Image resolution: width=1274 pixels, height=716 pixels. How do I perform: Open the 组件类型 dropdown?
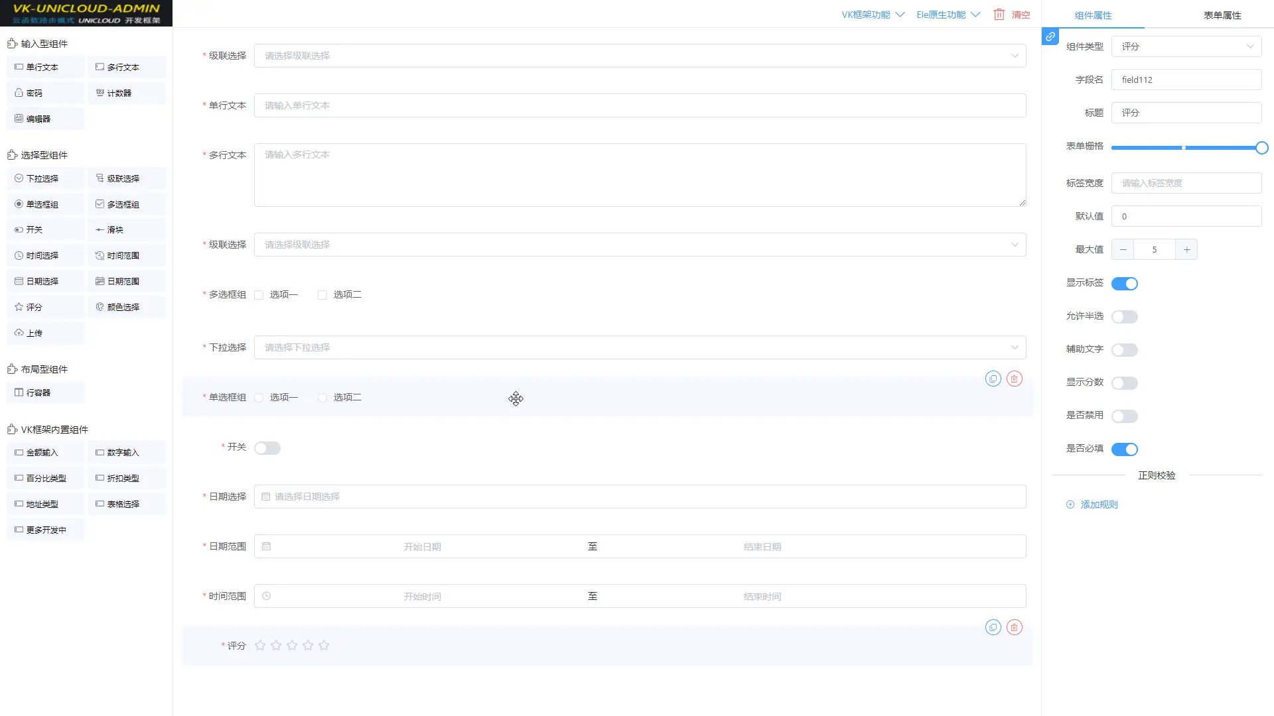coord(1186,46)
